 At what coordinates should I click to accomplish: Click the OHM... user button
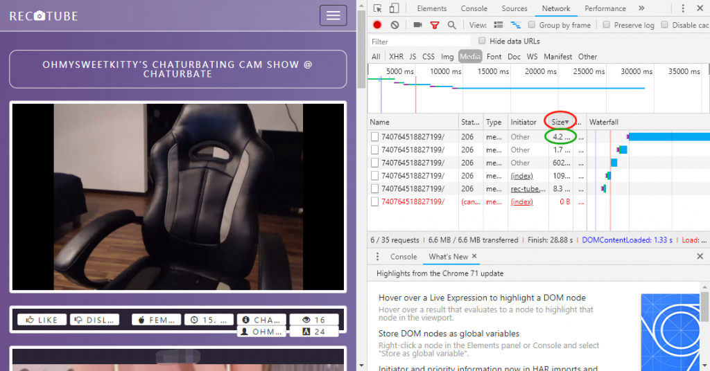[261, 332]
